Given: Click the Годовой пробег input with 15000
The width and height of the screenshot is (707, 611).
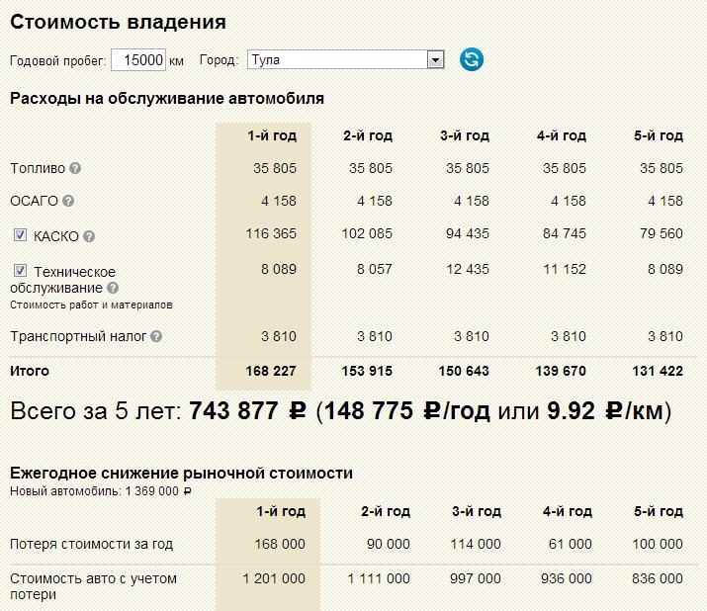Looking at the screenshot, I should pos(138,59).
